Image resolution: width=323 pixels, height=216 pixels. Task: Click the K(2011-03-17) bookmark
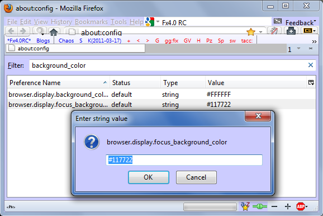click(x=104, y=41)
